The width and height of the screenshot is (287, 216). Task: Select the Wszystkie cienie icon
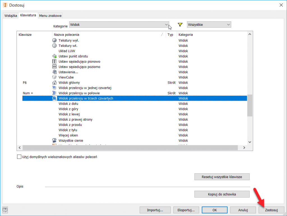55,141
